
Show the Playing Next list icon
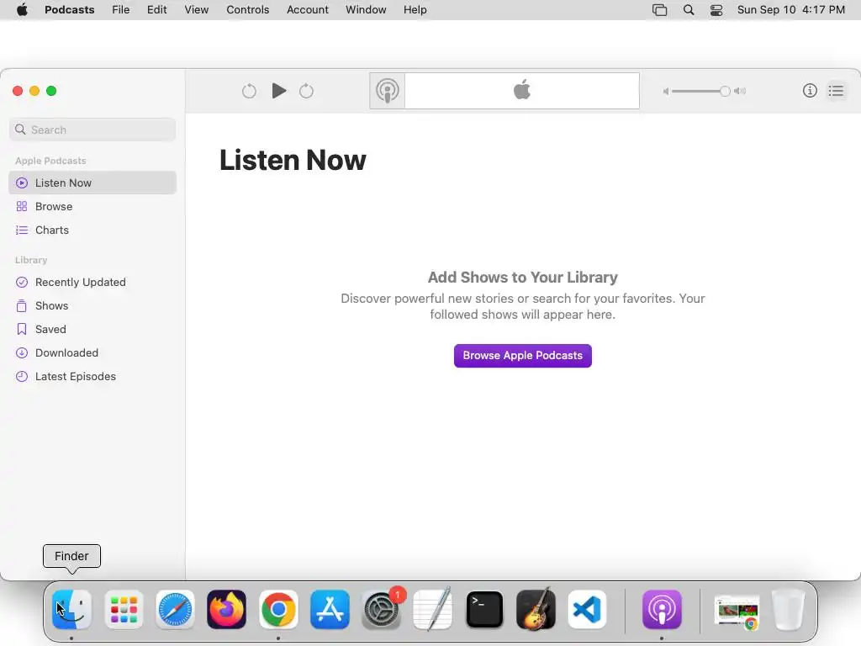[x=836, y=91]
